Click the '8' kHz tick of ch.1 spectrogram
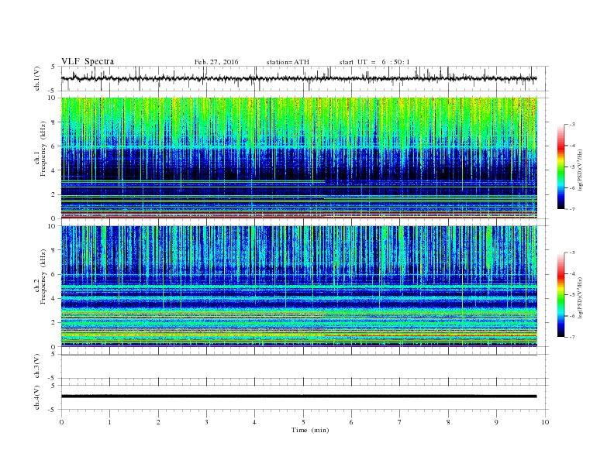The width and height of the screenshot is (614, 474). pyautogui.click(x=54, y=122)
